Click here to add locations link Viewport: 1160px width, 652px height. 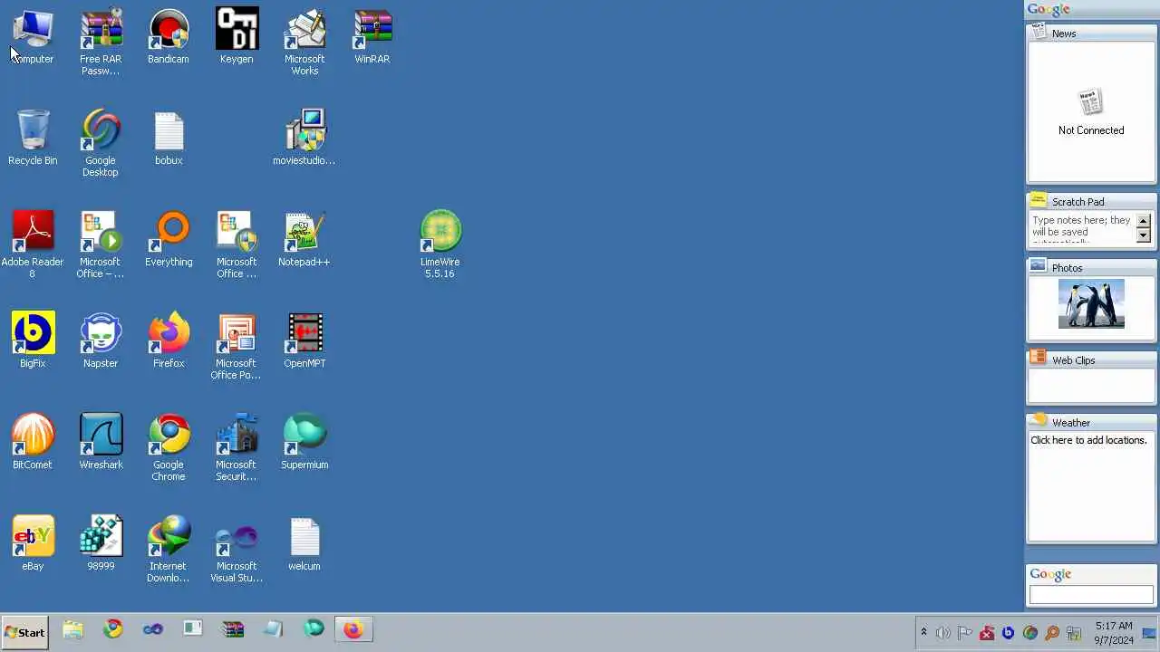(x=1088, y=440)
